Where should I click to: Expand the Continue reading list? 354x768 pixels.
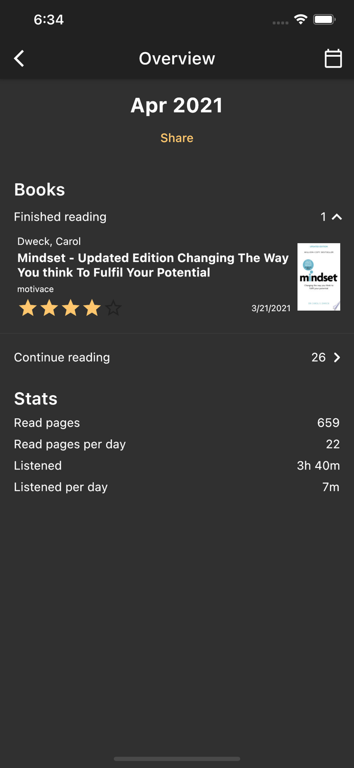tap(62, 357)
